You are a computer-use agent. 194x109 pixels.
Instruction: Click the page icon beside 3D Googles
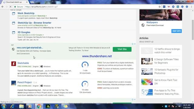[x=13, y=32]
